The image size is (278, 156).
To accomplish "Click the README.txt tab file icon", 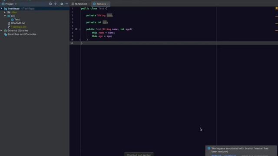I will click(x=73, y=4).
